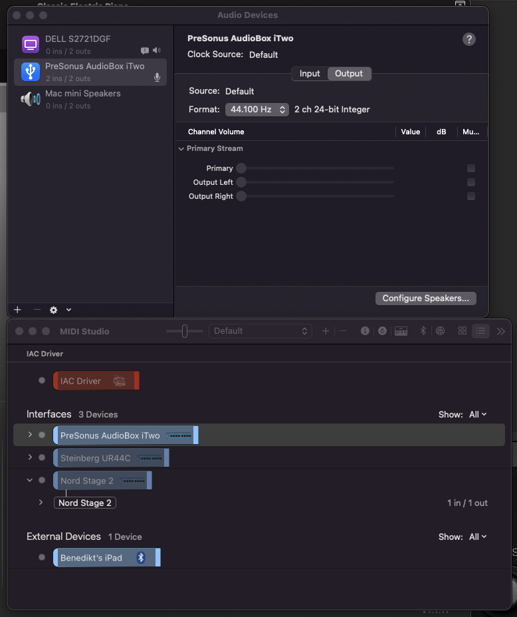The image size is (517, 617).
Task: Select Steinberg UR44C interface device
Action: pos(111,458)
